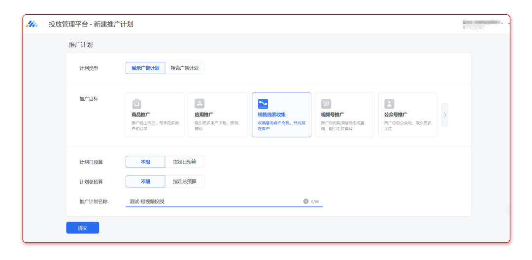Image resolution: width=532 pixels, height=260 pixels.
Task: Click the 视频号推广 icon
Action: tap(326, 104)
